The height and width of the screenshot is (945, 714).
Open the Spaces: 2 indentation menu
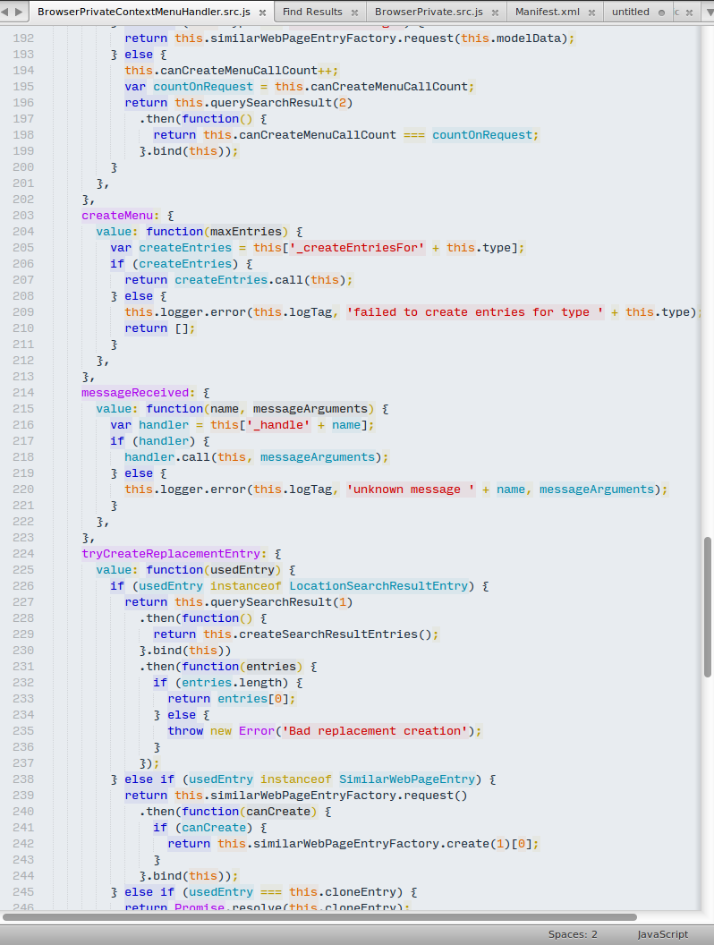point(573,933)
